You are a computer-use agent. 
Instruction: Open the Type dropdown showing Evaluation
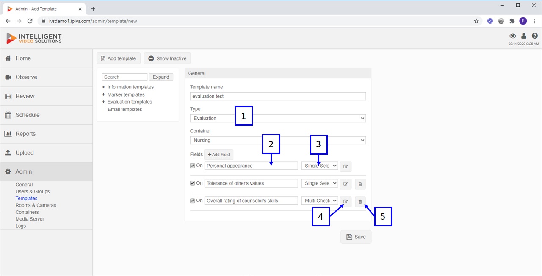[x=278, y=119]
